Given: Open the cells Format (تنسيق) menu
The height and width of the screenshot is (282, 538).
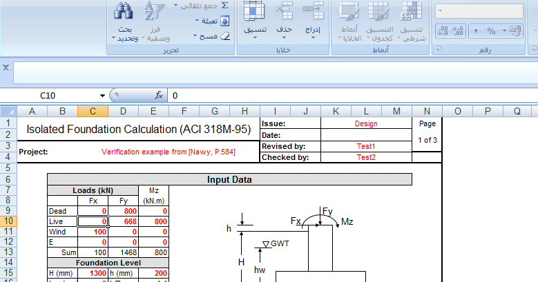Looking at the screenshot, I should (255, 21).
